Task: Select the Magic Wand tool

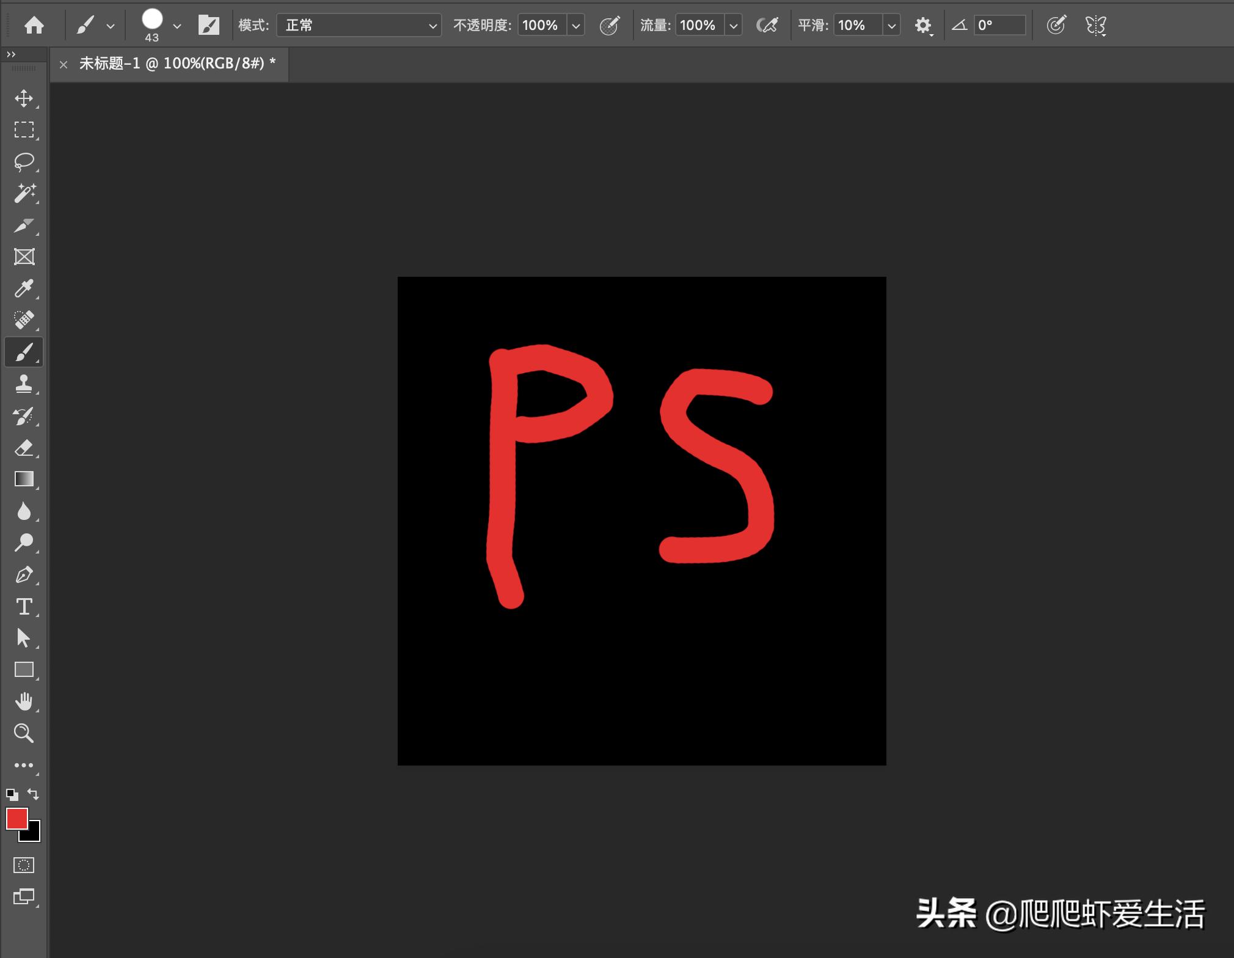Action: point(24,194)
